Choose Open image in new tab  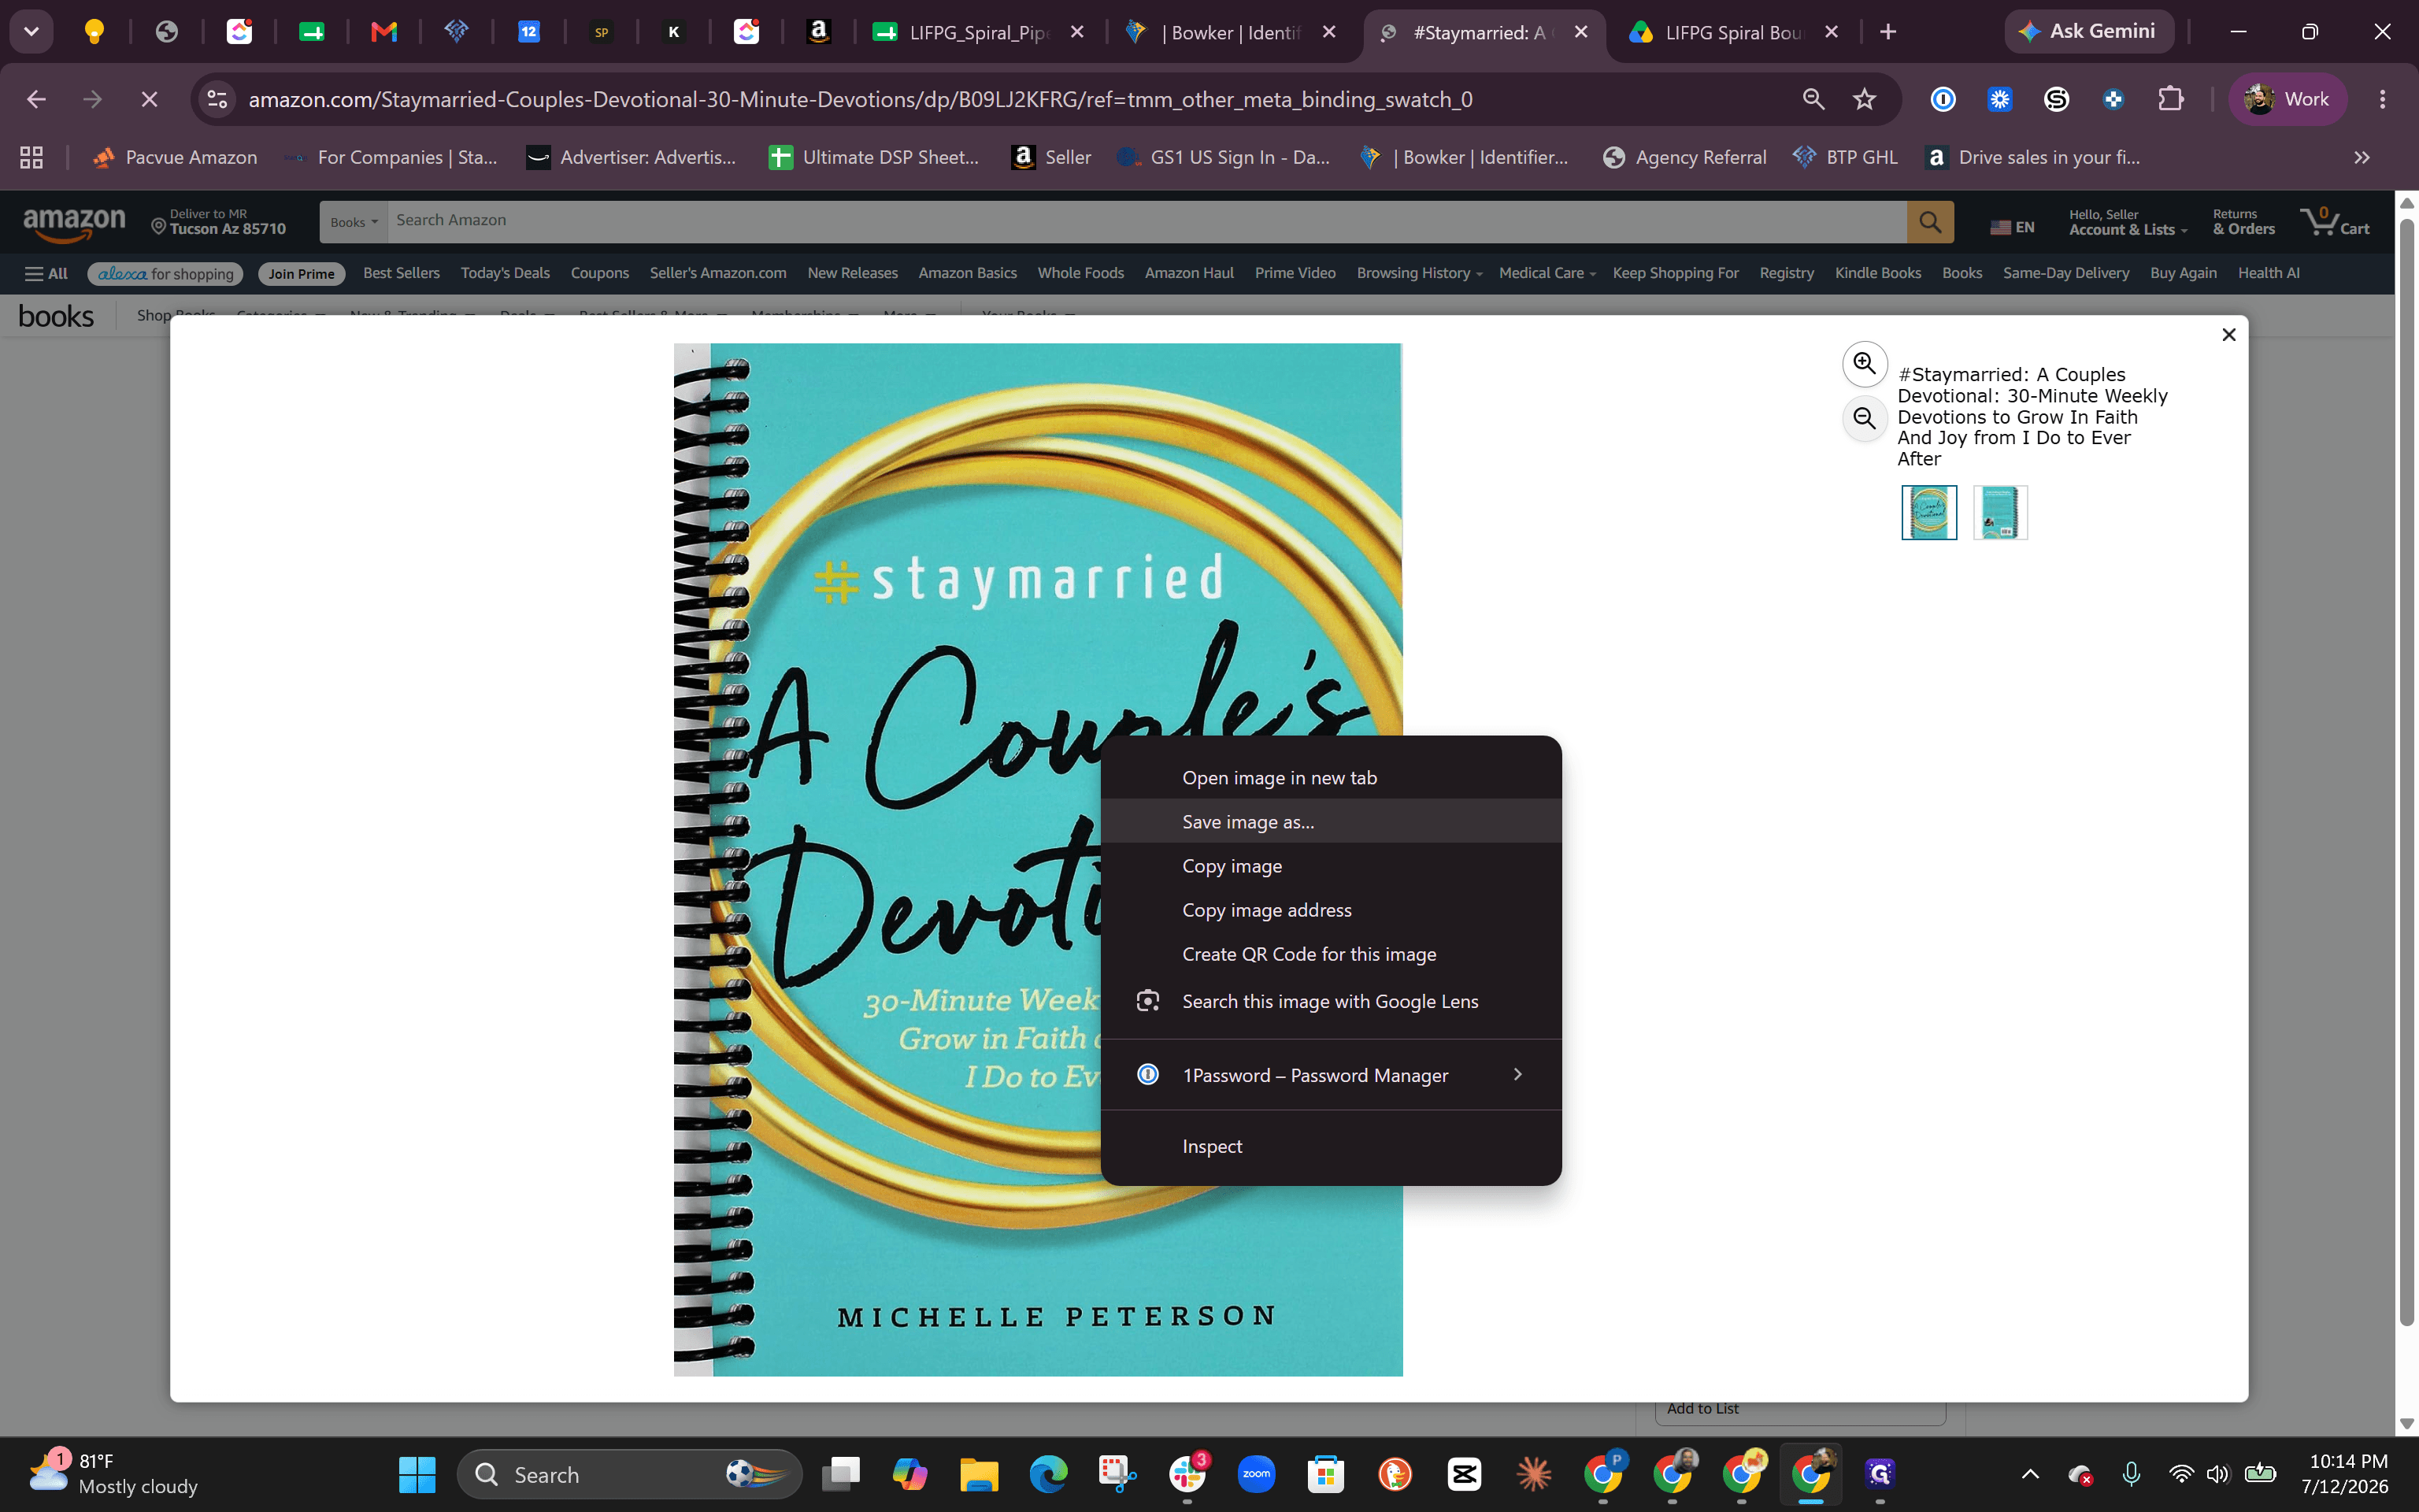coord(1331,777)
